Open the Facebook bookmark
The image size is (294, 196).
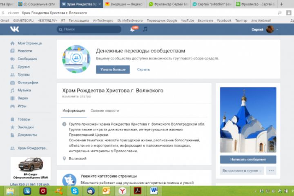pos(224,21)
